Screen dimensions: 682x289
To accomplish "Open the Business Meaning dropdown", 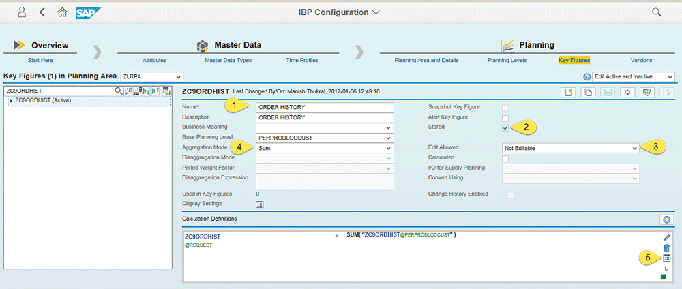I will 325,127.
